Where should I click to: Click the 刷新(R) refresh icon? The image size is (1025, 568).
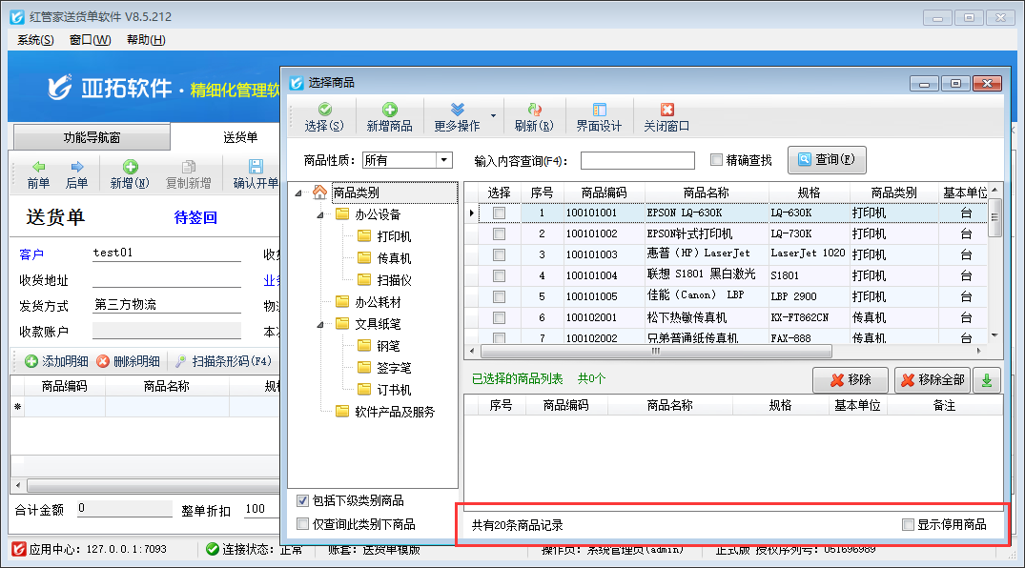[533, 110]
